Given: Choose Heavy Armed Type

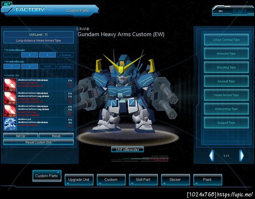Looking at the screenshot, I should 226,95.
